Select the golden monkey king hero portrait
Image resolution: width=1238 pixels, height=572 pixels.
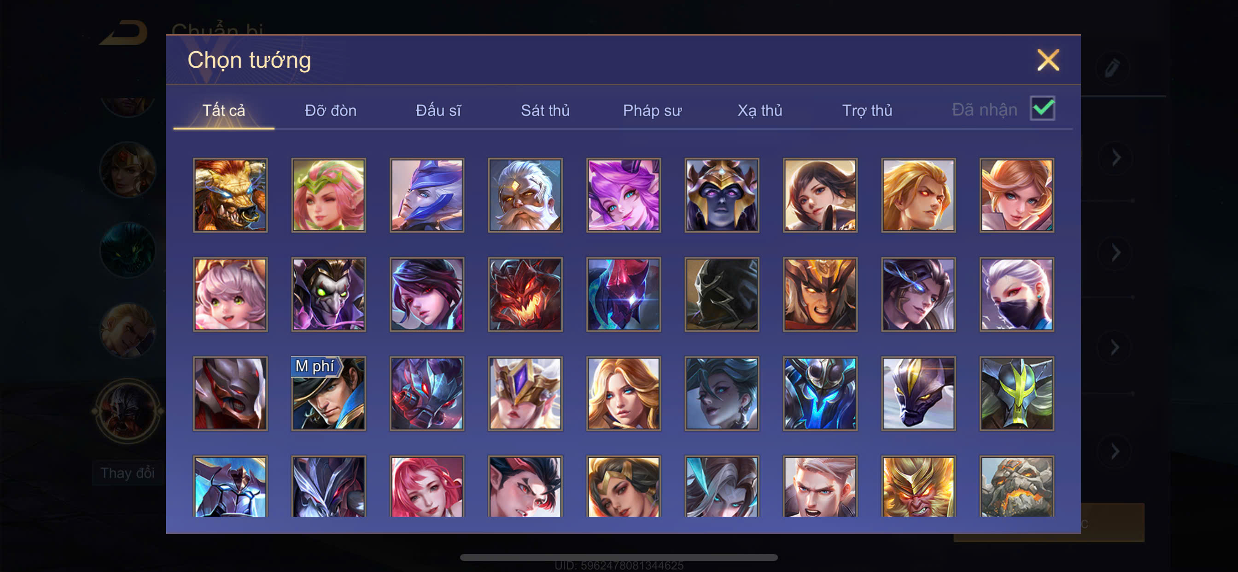pos(918,486)
